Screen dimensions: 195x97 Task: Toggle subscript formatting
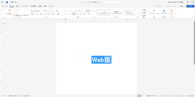coord(43,14)
